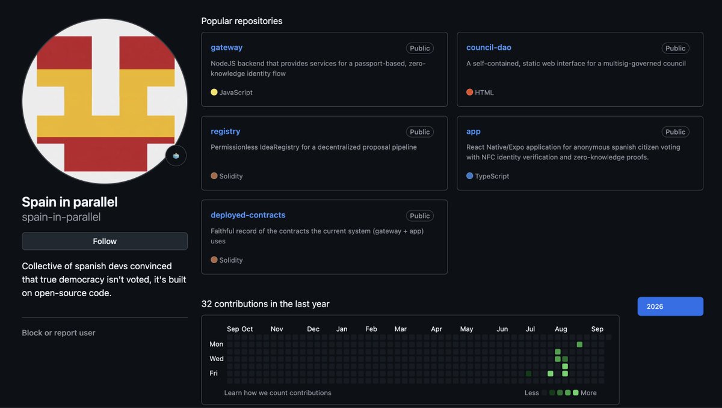Open the council-dao repository link

pyautogui.click(x=489, y=47)
